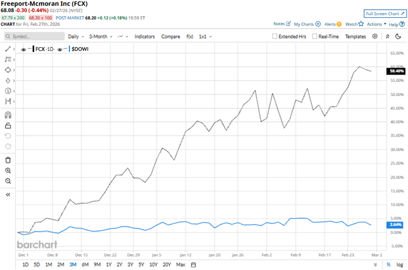
Task: Open the Templates menu button
Action: click(355, 37)
